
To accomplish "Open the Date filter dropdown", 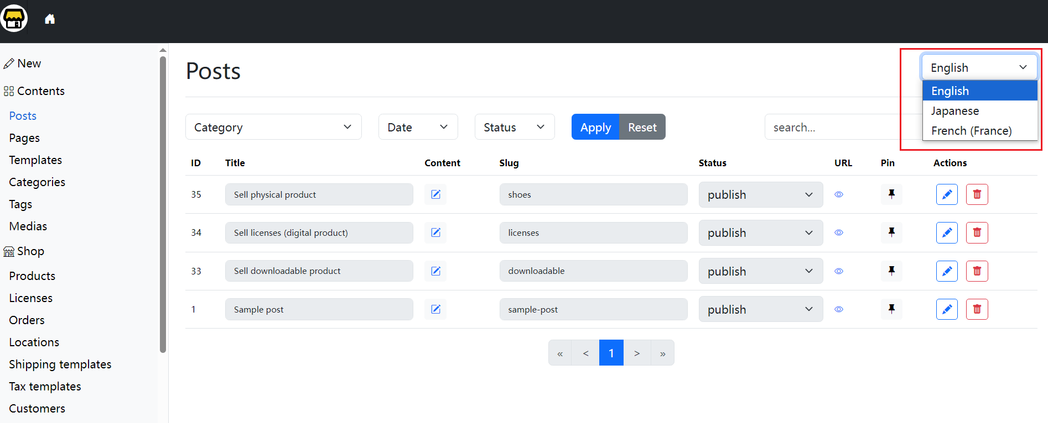I will pyautogui.click(x=418, y=127).
